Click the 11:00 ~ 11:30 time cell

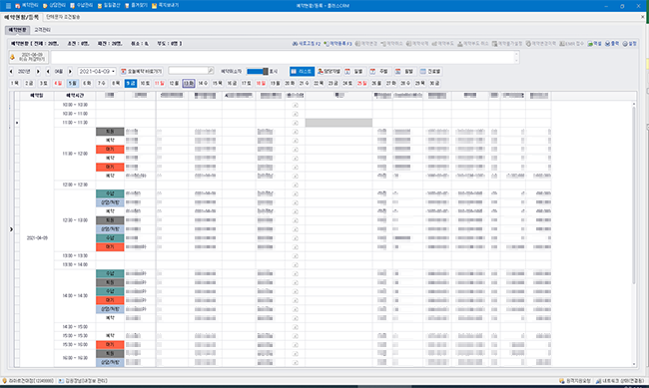click(x=75, y=123)
